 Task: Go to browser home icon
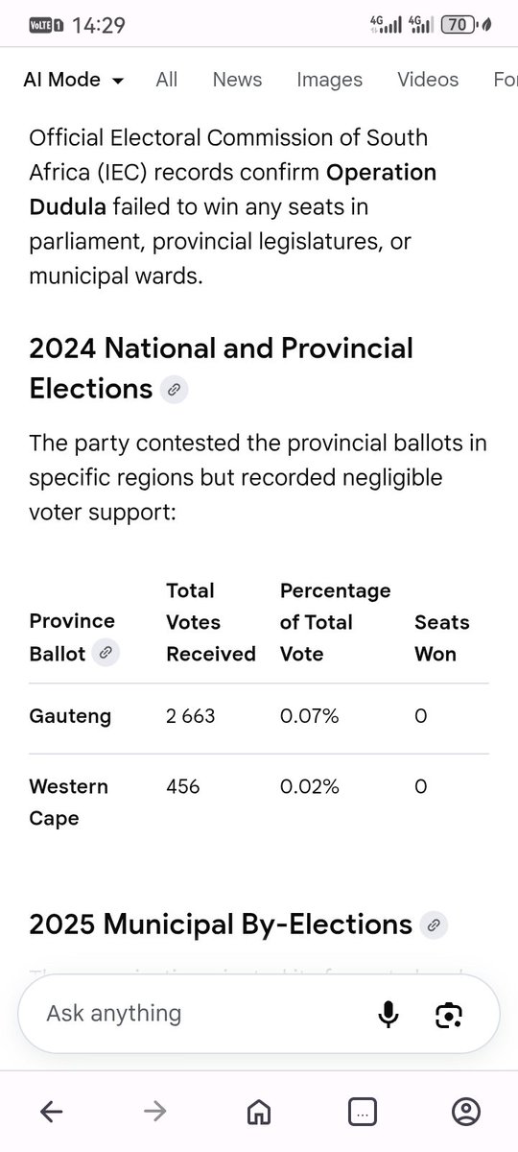click(258, 1112)
